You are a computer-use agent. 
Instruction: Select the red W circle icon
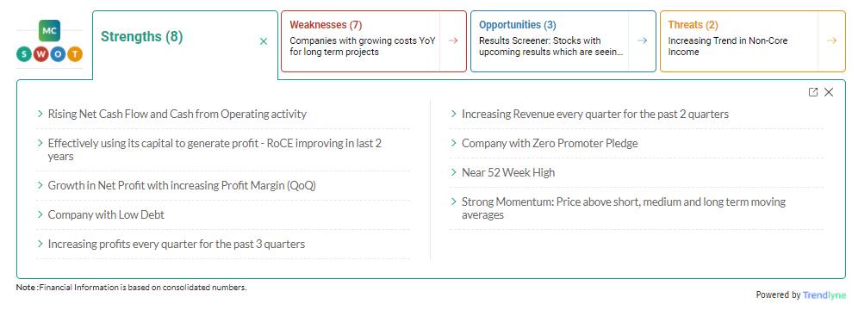click(x=41, y=54)
